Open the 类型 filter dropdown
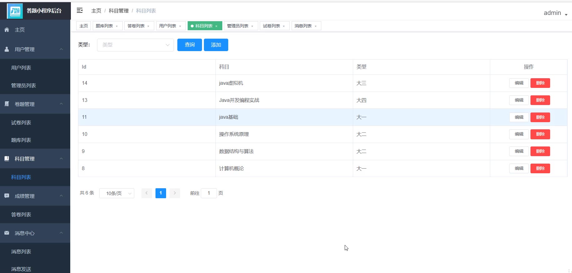The height and width of the screenshot is (273, 572). pos(135,45)
